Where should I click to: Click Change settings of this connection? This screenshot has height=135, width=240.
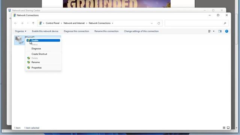[141, 31]
